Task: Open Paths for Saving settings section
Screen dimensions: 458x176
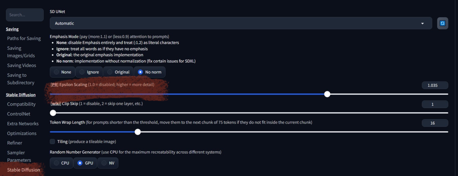Action: point(24,38)
